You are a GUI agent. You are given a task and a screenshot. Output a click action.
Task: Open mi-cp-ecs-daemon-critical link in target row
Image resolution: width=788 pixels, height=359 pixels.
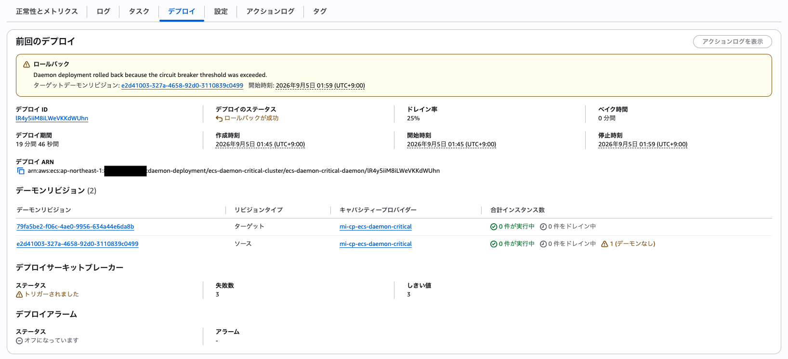[376, 227]
